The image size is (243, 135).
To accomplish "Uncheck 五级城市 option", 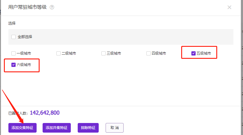I will coord(193,53).
